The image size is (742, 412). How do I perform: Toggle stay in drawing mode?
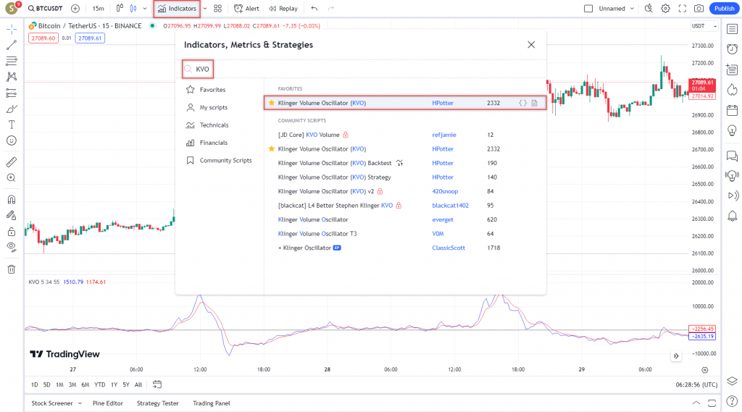coord(12,215)
